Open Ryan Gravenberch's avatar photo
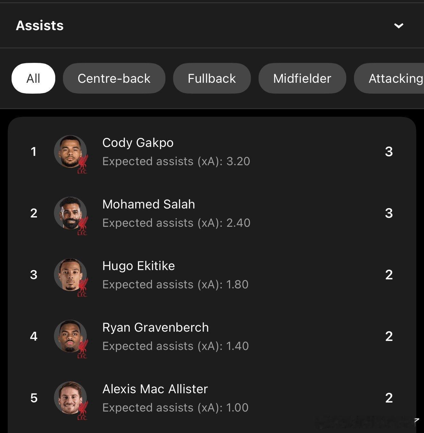The height and width of the screenshot is (433, 424). click(70, 336)
